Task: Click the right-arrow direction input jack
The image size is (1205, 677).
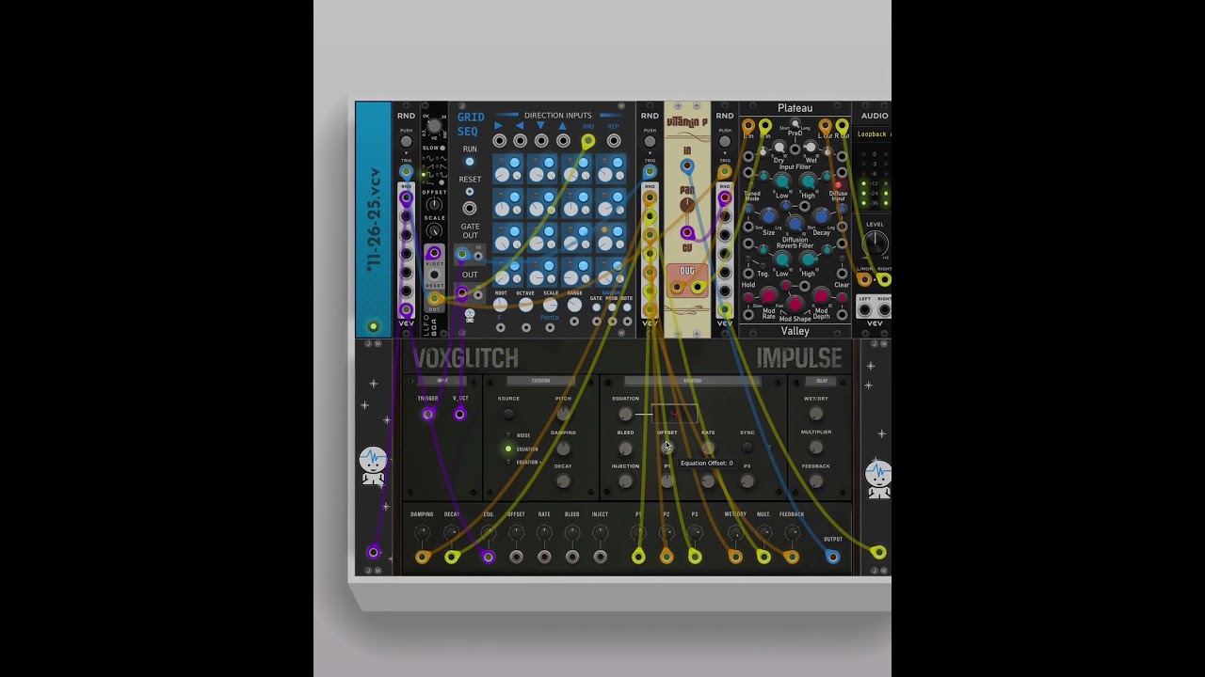Action: tap(499, 141)
